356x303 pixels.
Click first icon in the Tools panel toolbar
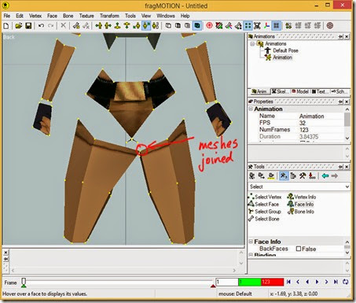[x=252, y=176]
